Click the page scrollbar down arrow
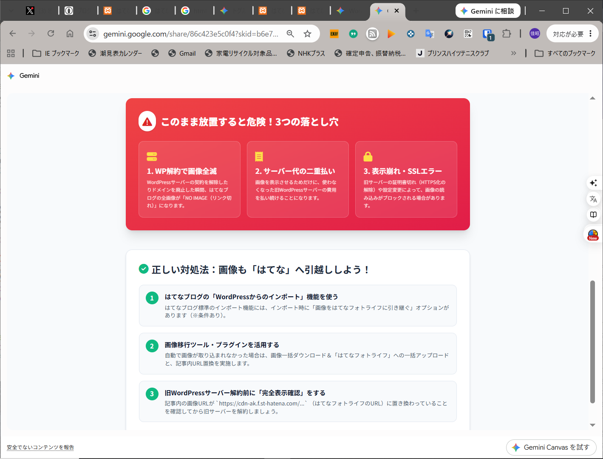The height and width of the screenshot is (459, 603). [x=592, y=425]
